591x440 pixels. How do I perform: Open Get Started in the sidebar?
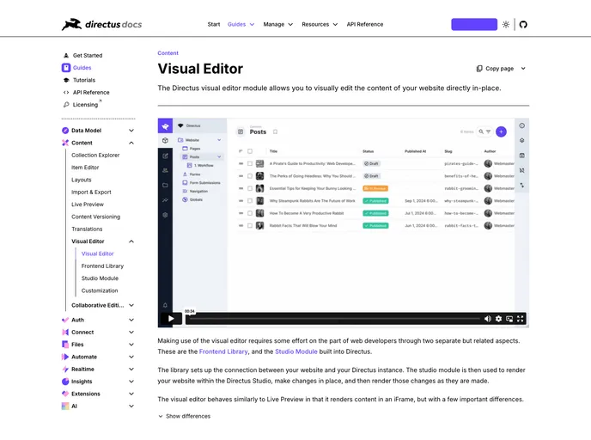tap(88, 55)
